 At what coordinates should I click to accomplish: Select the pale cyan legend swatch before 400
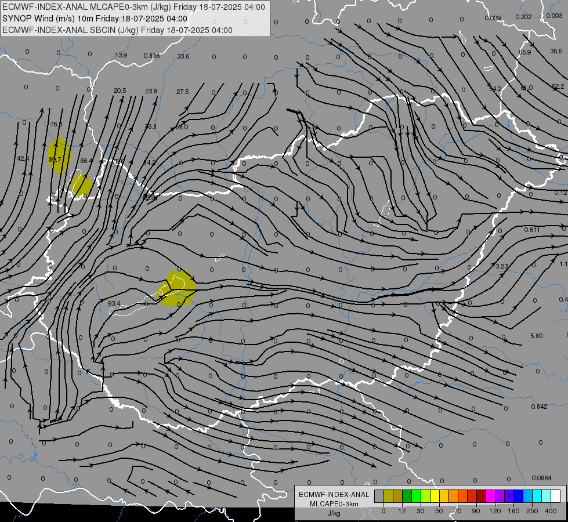[547, 496]
